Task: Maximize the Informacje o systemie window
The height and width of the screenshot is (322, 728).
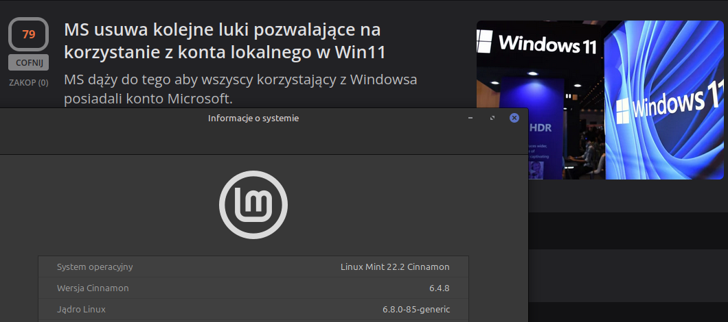Action: (x=492, y=118)
